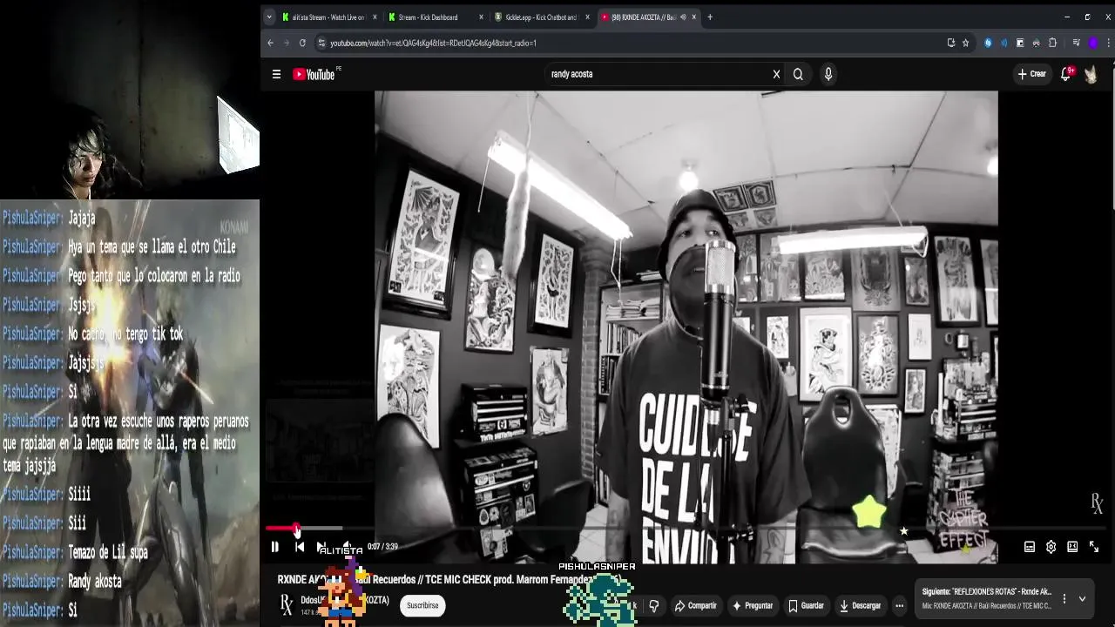Viewport: 1115px width, 627px height.
Task: Enter full screen video mode
Action: (x=1094, y=547)
